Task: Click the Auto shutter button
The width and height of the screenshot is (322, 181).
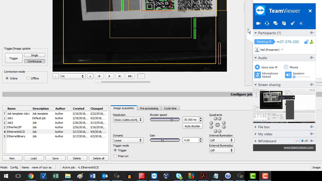Action: [192, 126]
